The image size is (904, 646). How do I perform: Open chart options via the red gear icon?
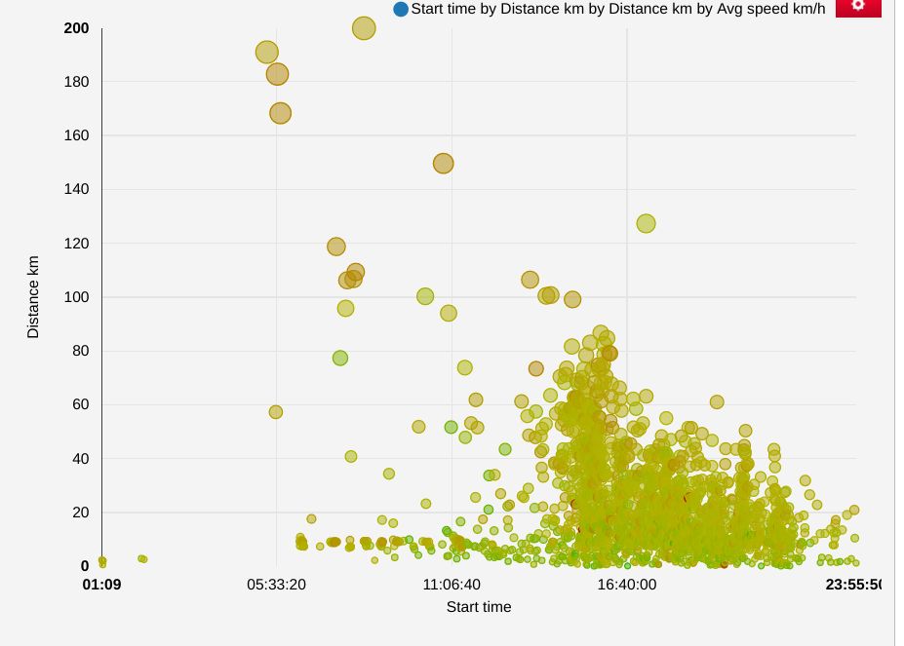858,6
